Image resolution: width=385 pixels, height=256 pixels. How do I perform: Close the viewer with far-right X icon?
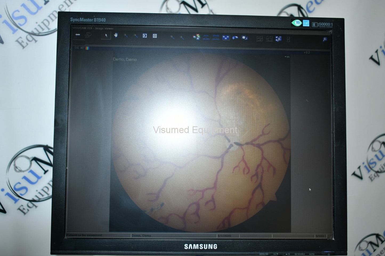[x=325, y=39]
